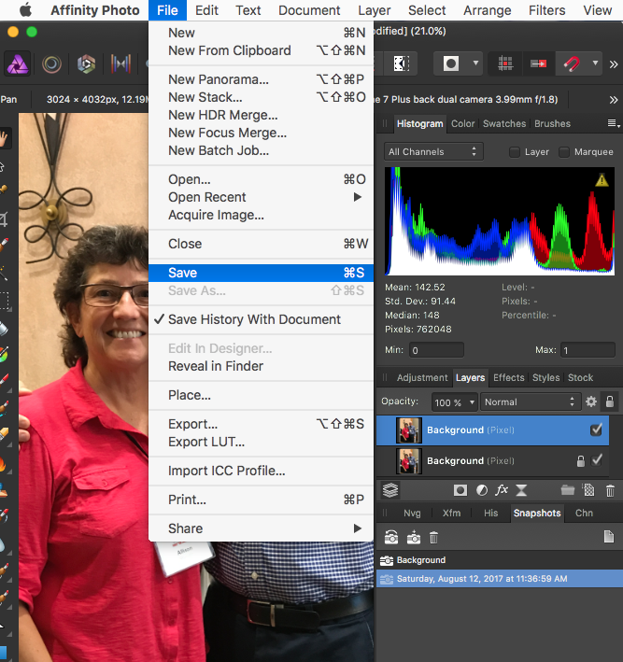Select the Saturday, August 12, 2017 snapshot
Screen dimensions: 623x662
[500, 579]
